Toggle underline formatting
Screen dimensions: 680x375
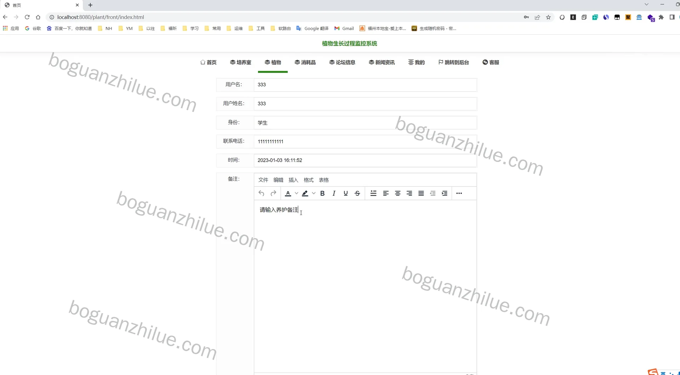point(346,193)
